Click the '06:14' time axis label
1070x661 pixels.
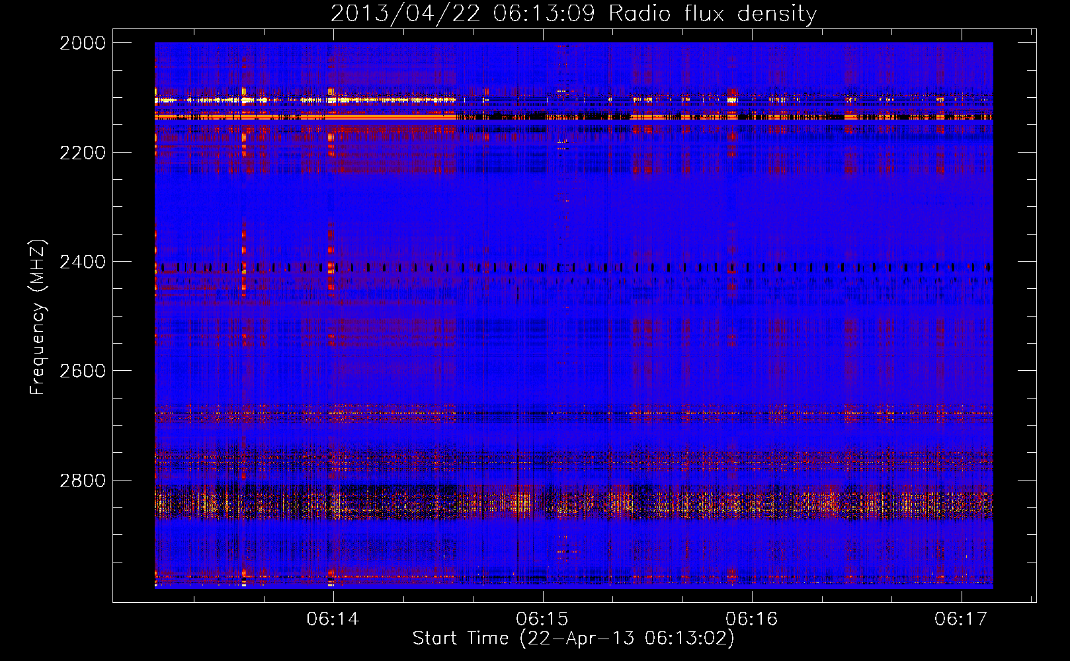coord(333,619)
